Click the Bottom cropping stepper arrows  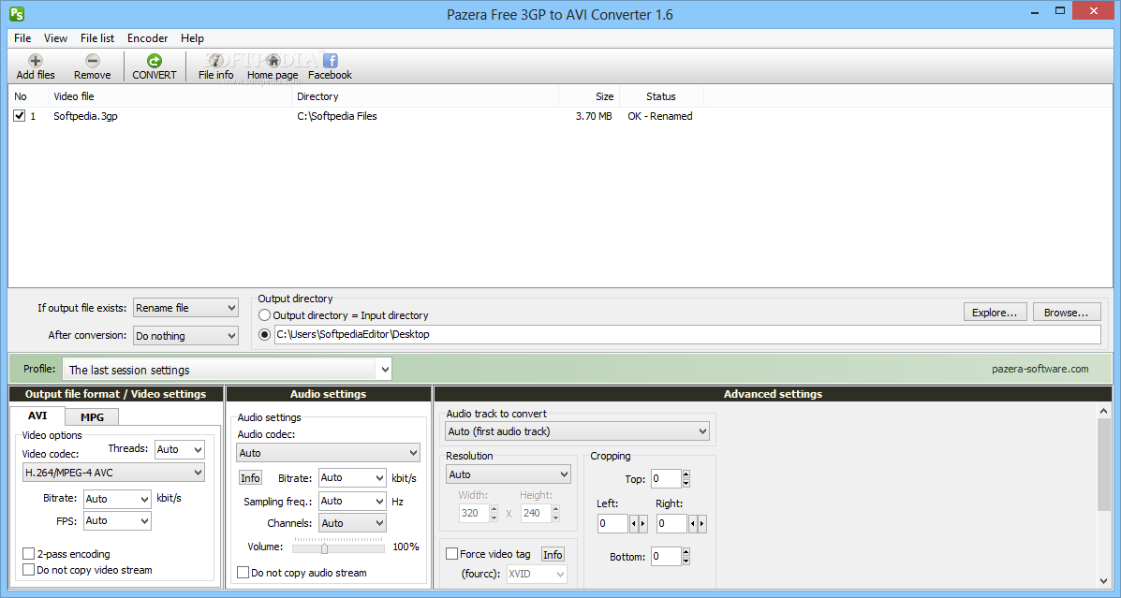tap(686, 557)
